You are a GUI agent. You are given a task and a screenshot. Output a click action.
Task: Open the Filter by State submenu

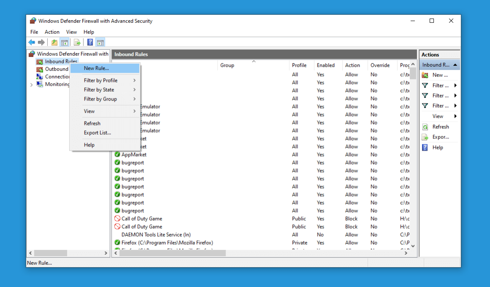pyautogui.click(x=105, y=89)
